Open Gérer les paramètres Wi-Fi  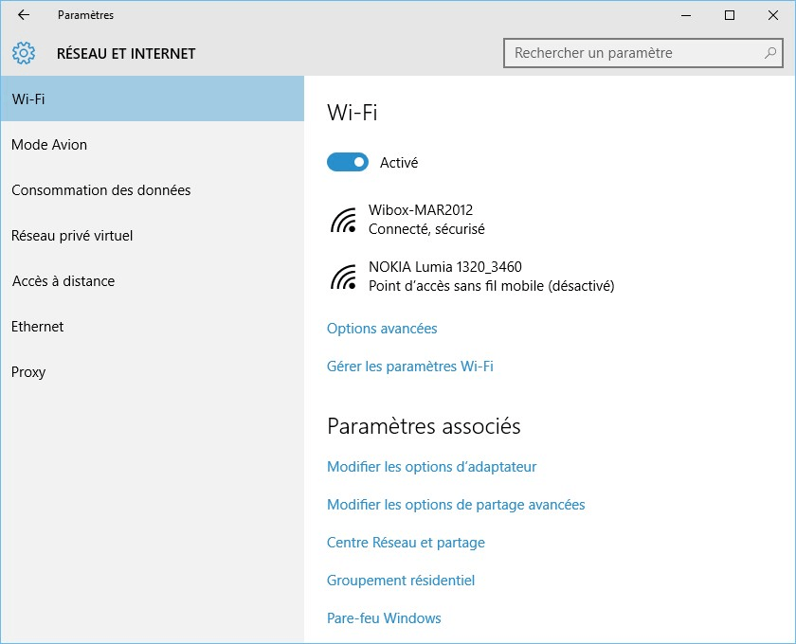tap(410, 366)
